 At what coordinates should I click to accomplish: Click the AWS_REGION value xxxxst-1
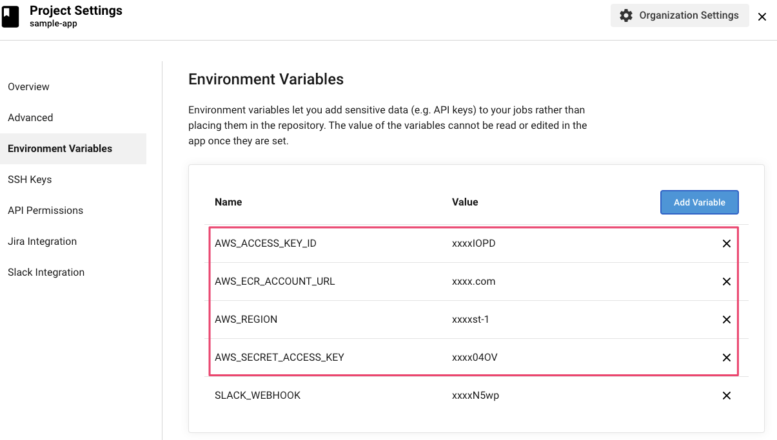470,320
